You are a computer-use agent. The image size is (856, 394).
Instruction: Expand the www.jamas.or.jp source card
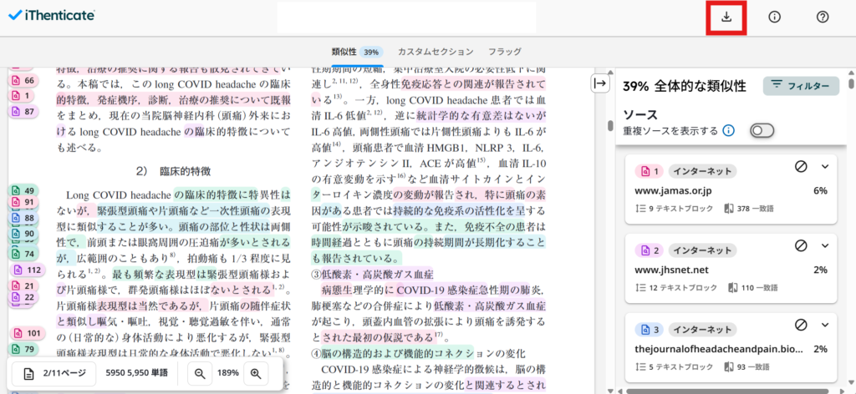tap(824, 168)
